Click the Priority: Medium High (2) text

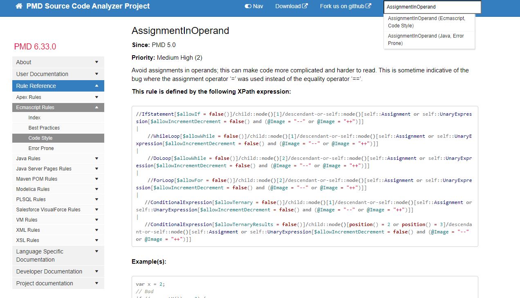pyautogui.click(x=167, y=58)
